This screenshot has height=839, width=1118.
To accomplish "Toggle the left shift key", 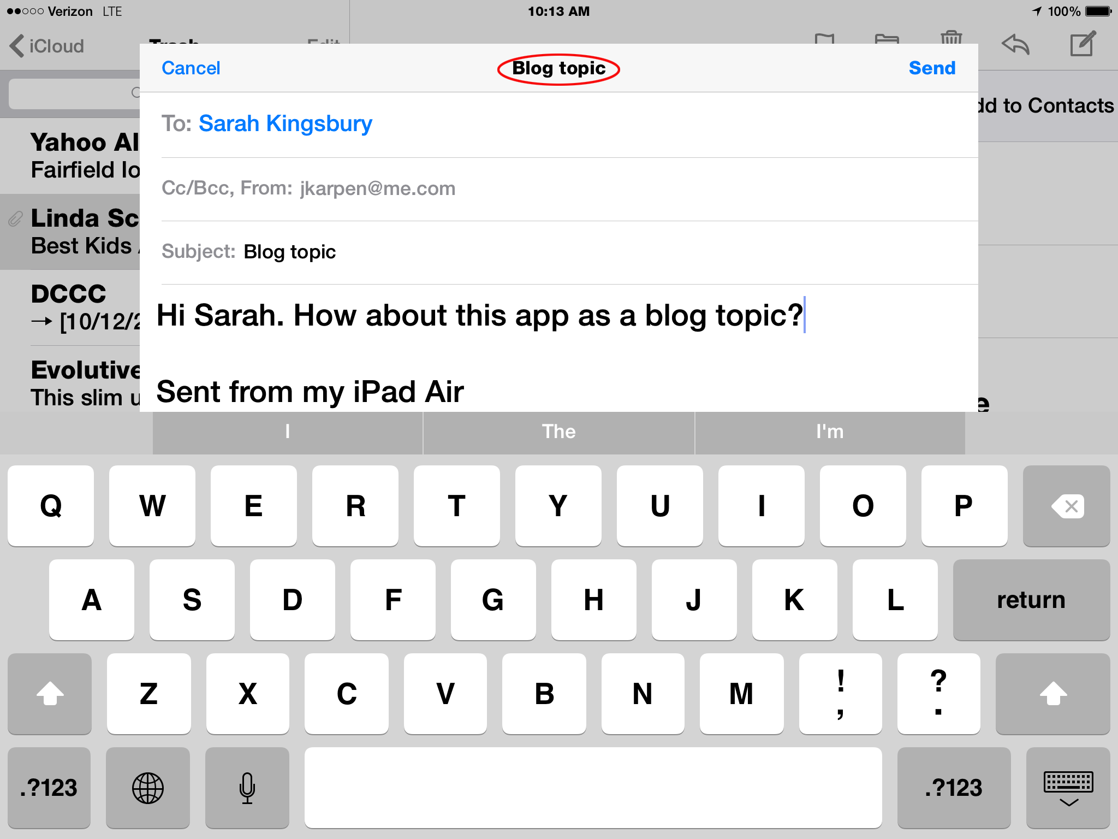I will coord(50,694).
